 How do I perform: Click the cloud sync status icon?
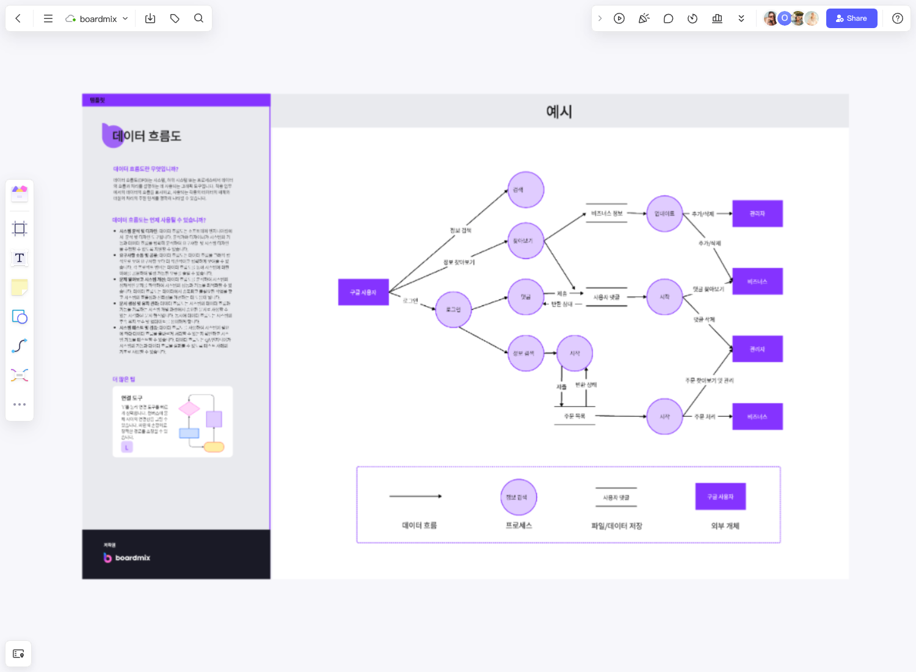[71, 19]
